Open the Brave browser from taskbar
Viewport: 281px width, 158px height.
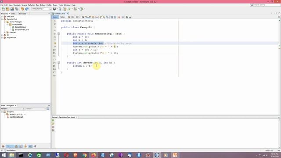(x=75, y=155)
